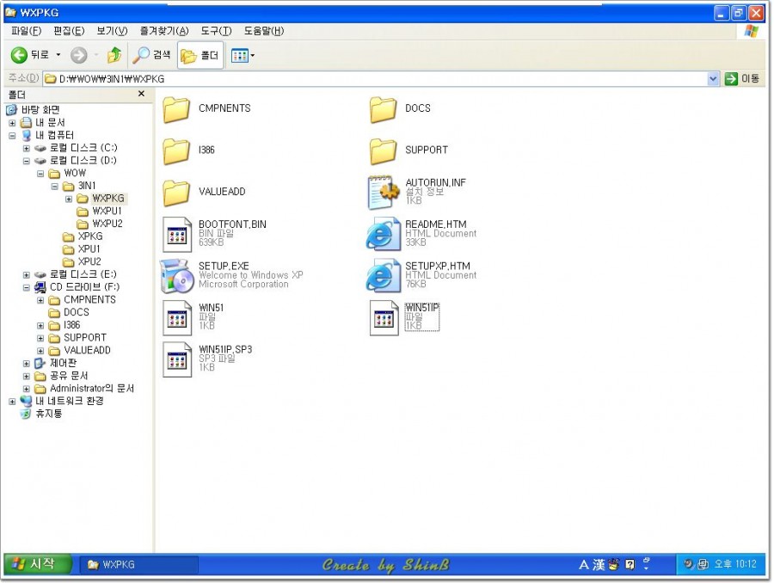The height and width of the screenshot is (583, 774).
Task: Select the WIN51IP.SP3 file icon
Action: pos(176,359)
